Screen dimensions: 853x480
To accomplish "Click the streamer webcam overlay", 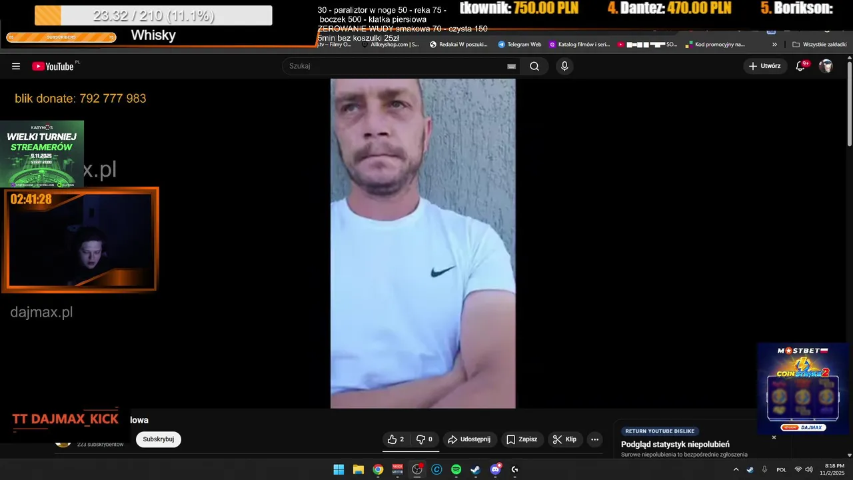I will 80,240.
